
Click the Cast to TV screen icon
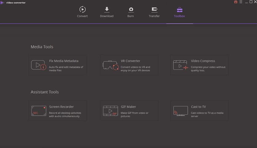(x=180, y=111)
